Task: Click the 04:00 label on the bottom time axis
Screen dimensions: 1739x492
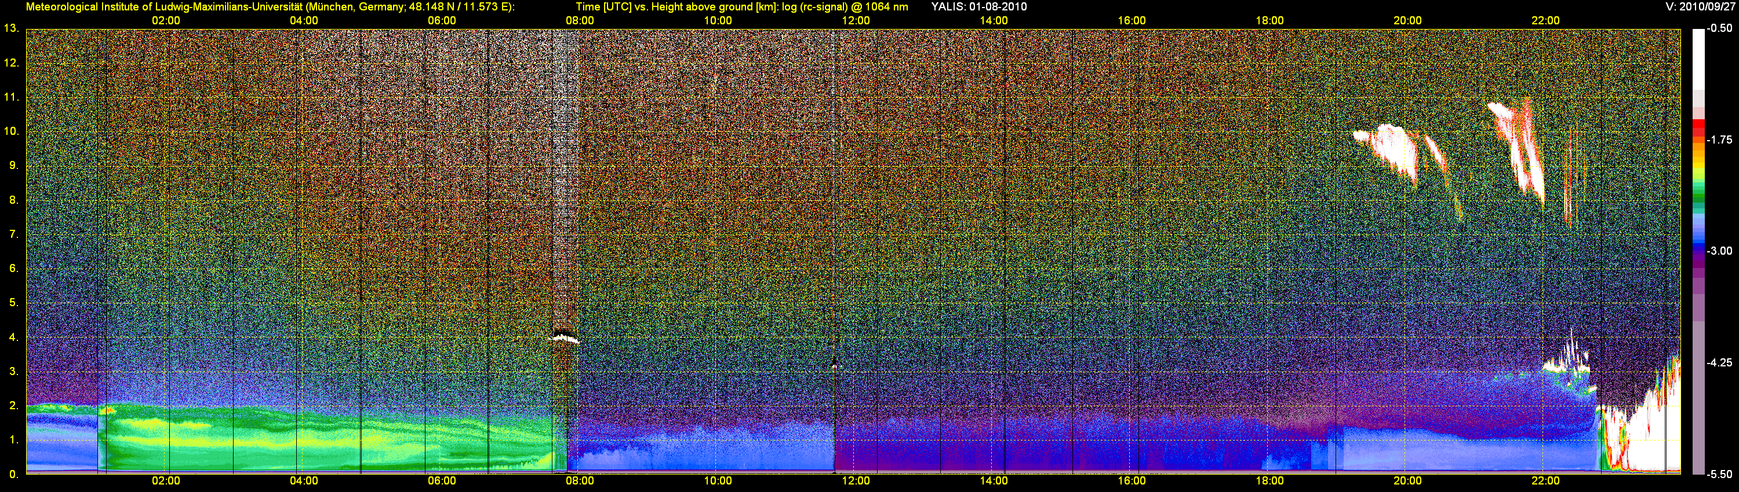Action: click(x=304, y=480)
